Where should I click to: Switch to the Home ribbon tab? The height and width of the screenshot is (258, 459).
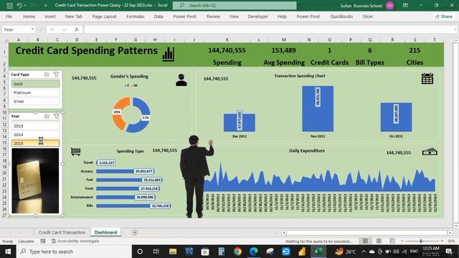(x=29, y=16)
